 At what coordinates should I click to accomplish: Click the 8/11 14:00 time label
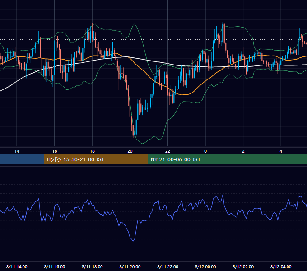pos(17,266)
